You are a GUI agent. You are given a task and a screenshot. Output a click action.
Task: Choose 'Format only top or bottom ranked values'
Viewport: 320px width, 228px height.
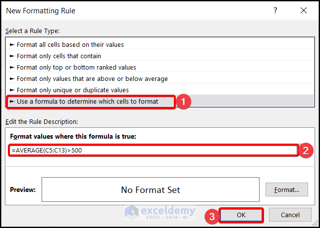tap(76, 67)
